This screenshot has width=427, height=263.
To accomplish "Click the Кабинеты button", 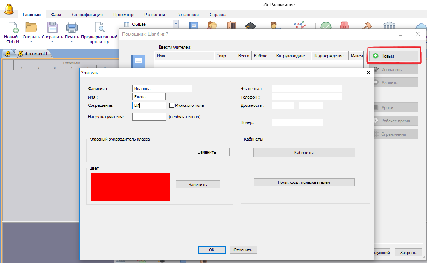I will pos(304,153).
